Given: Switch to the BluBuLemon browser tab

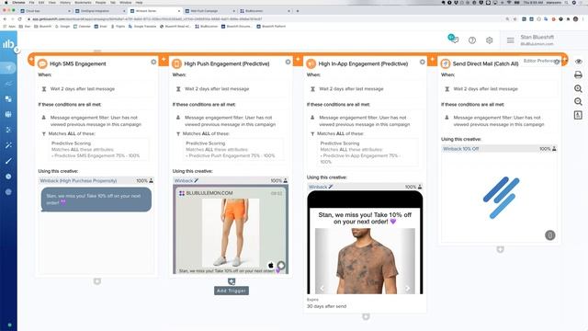Looking at the screenshot, I should tap(264, 11).
